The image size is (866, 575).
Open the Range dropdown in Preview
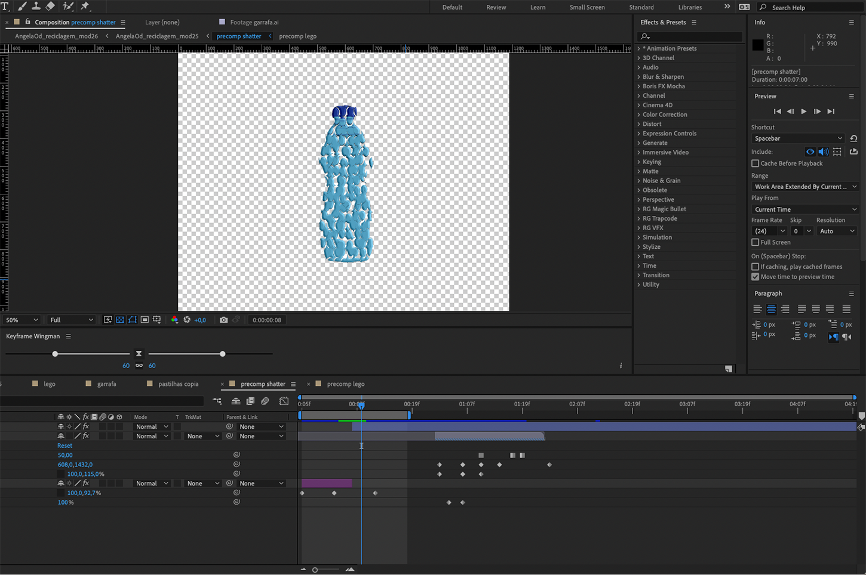click(x=804, y=187)
